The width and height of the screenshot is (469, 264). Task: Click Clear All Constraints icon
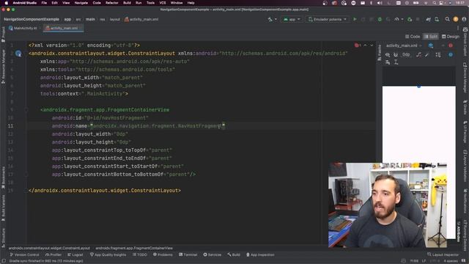(x=418, y=55)
